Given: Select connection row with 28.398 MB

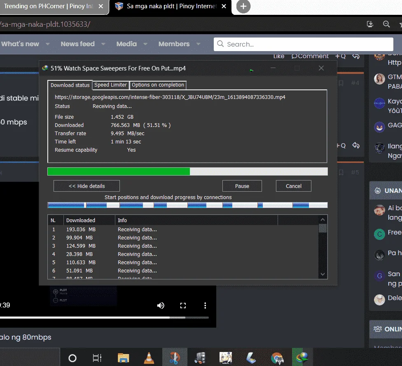Looking at the screenshot, I should tap(183, 254).
